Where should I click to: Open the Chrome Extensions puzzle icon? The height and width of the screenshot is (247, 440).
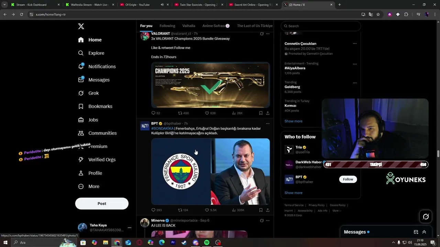406,14
